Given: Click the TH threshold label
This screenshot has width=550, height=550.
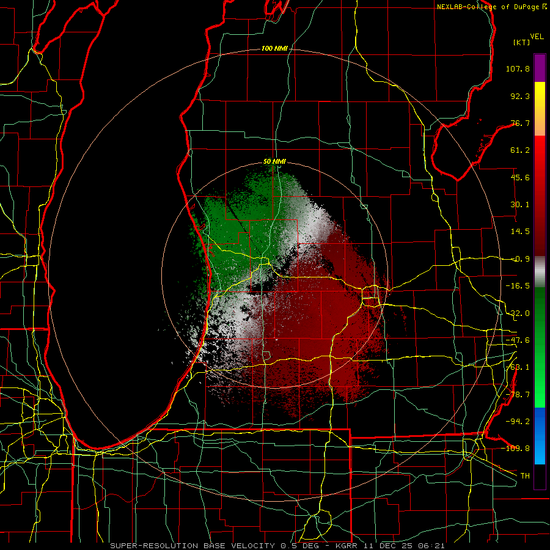Looking at the screenshot, I should (x=525, y=475).
